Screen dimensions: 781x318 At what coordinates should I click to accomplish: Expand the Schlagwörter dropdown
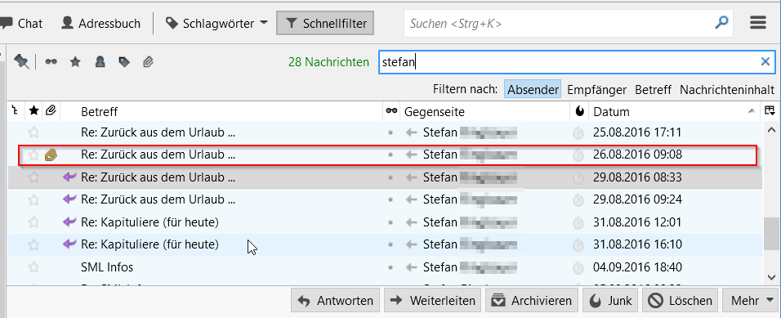point(216,23)
